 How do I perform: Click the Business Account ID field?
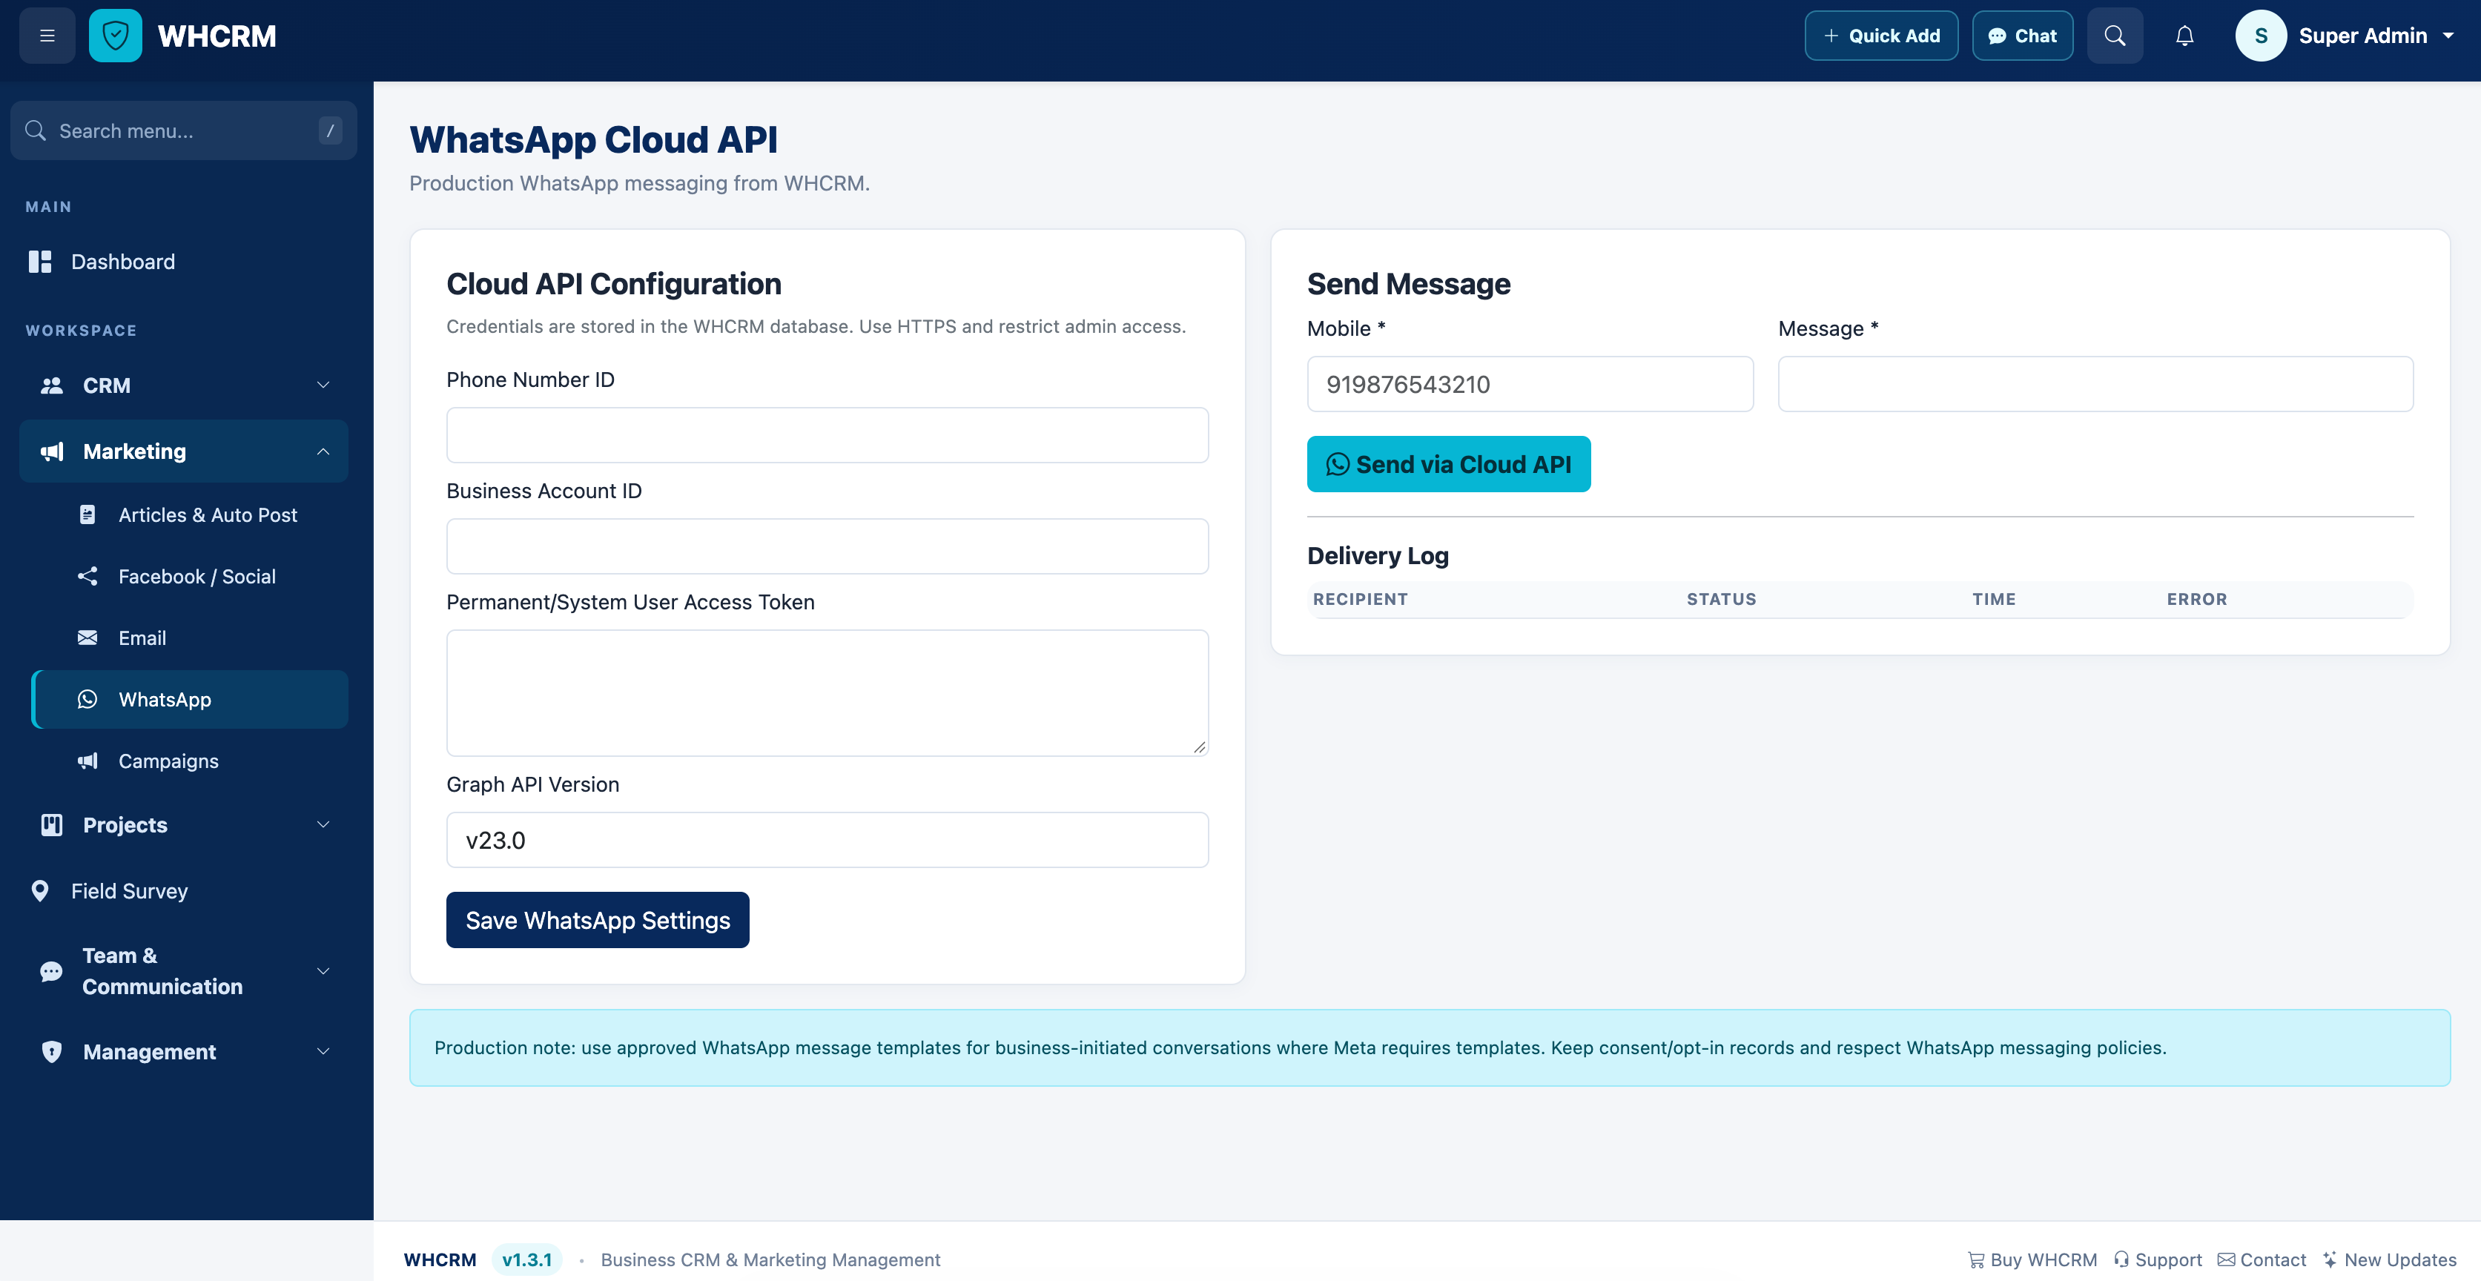point(827,546)
